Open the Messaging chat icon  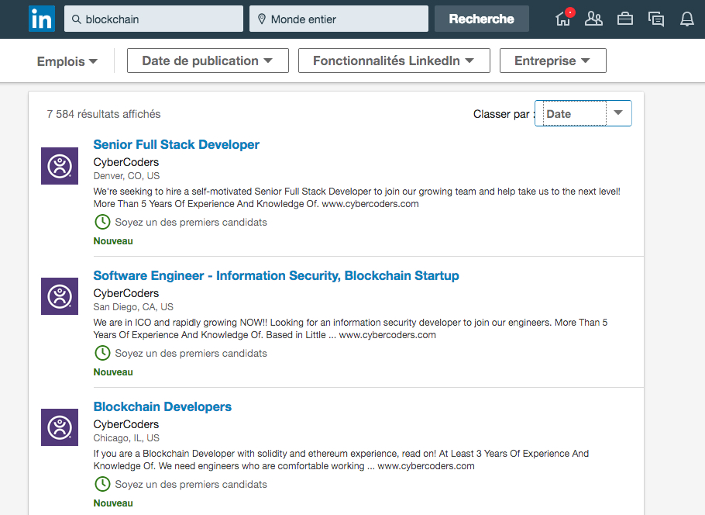coord(656,19)
